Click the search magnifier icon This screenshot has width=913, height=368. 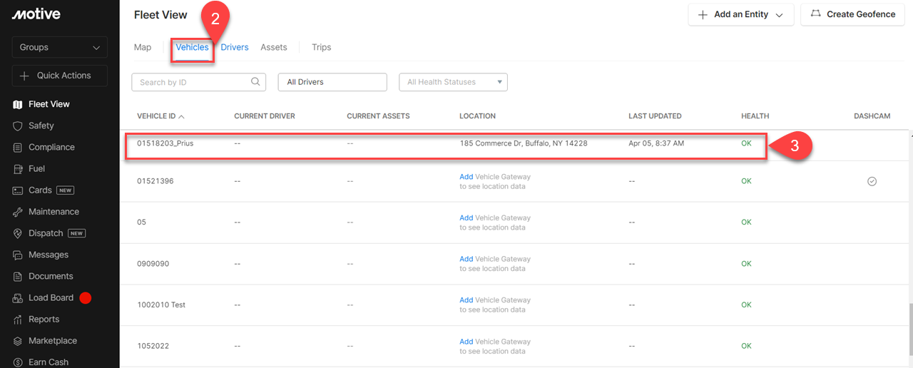pos(255,82)
